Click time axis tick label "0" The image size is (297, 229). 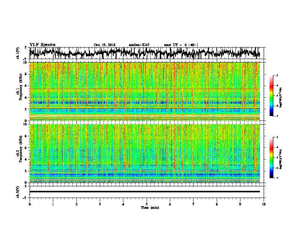pyautogui.click(x=30, y=204)
